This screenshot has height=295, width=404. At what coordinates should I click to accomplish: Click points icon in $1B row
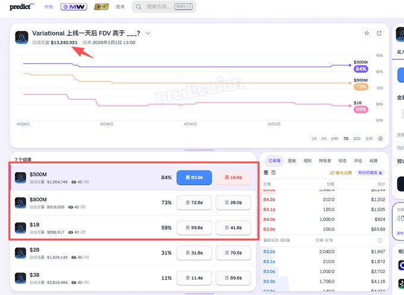(70, 232)
